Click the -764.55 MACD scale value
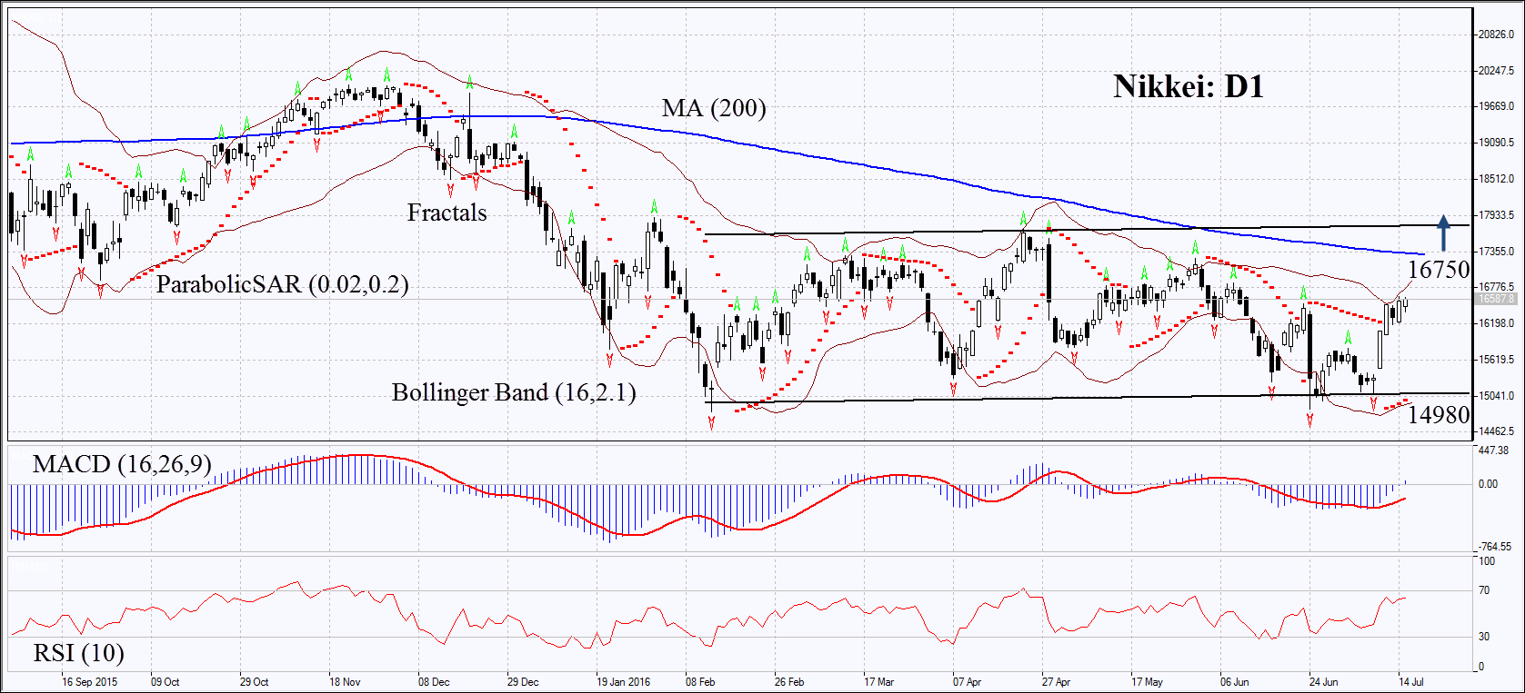The height and width of the screenshot is (693, 1525). [1496, 547]
